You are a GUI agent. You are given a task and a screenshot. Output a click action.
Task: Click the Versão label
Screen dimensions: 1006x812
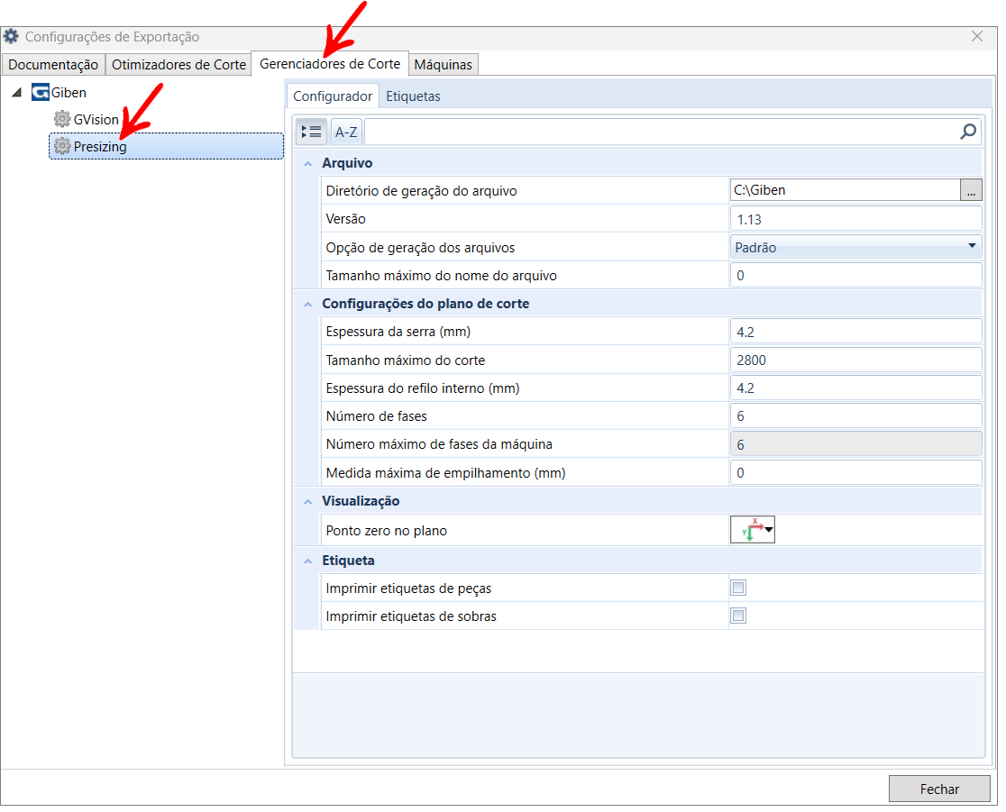click(x=346, y=219)
